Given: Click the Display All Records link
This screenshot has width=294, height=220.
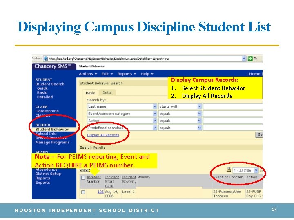Looking at the screenshot, I should tap(103, 135).
